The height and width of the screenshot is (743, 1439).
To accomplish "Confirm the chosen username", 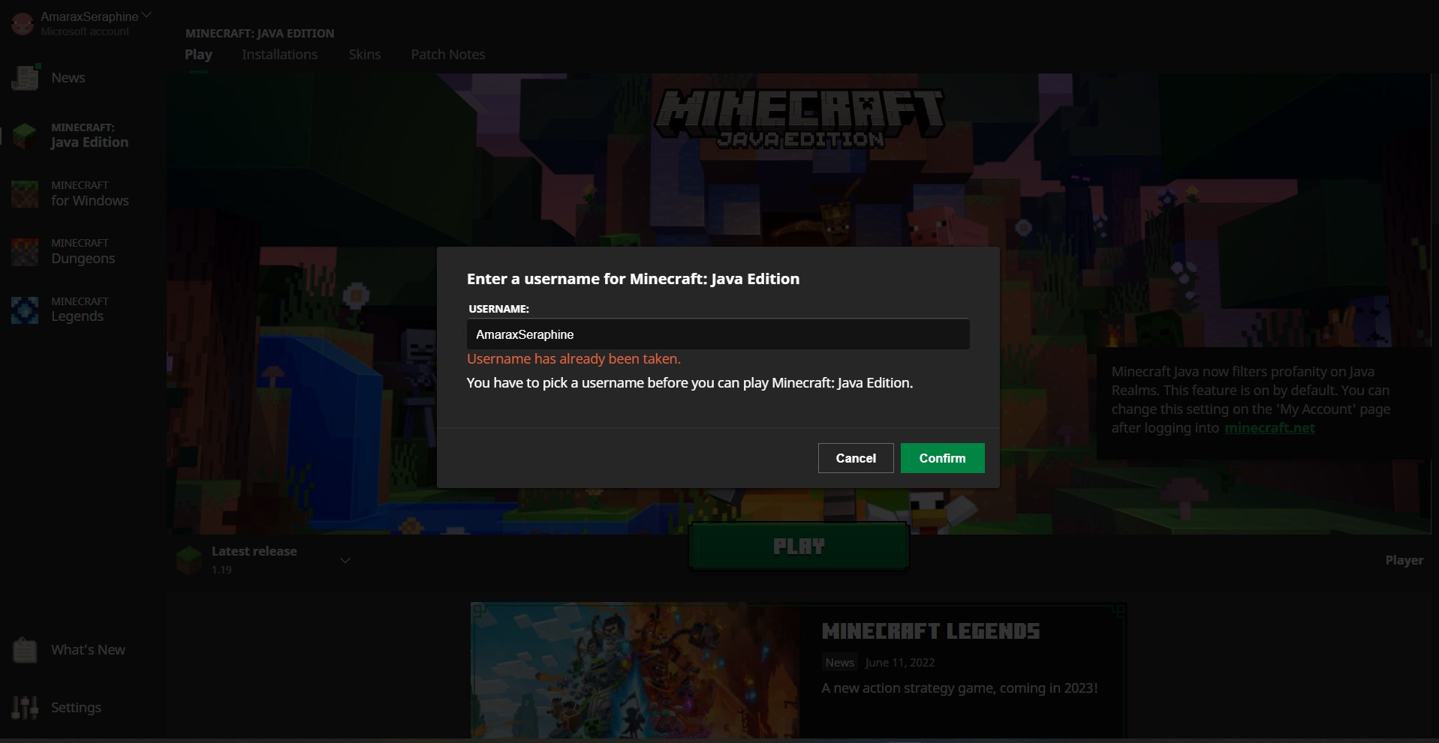I will tap(942, 458).
